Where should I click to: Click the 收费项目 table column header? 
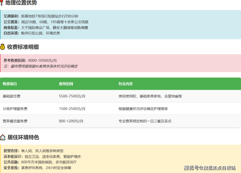10,84
